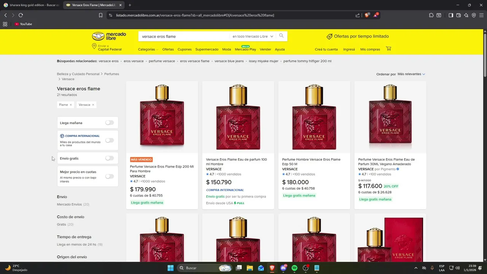Toggle the browser sidebar panel icon
487x274 pixels.
click(450, 15)
